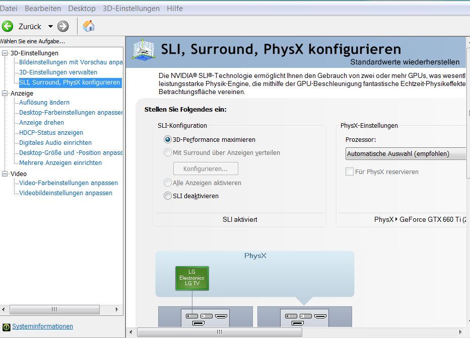
Task: Click the Zurück label in toolbar
Action: [30, 26]
